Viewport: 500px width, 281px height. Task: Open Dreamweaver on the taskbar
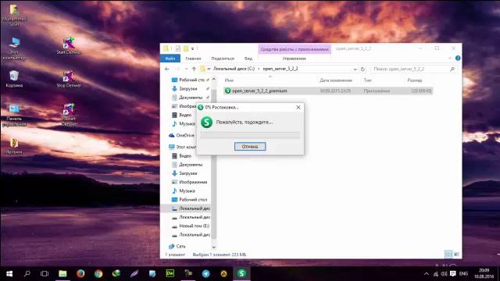[170, 274]
